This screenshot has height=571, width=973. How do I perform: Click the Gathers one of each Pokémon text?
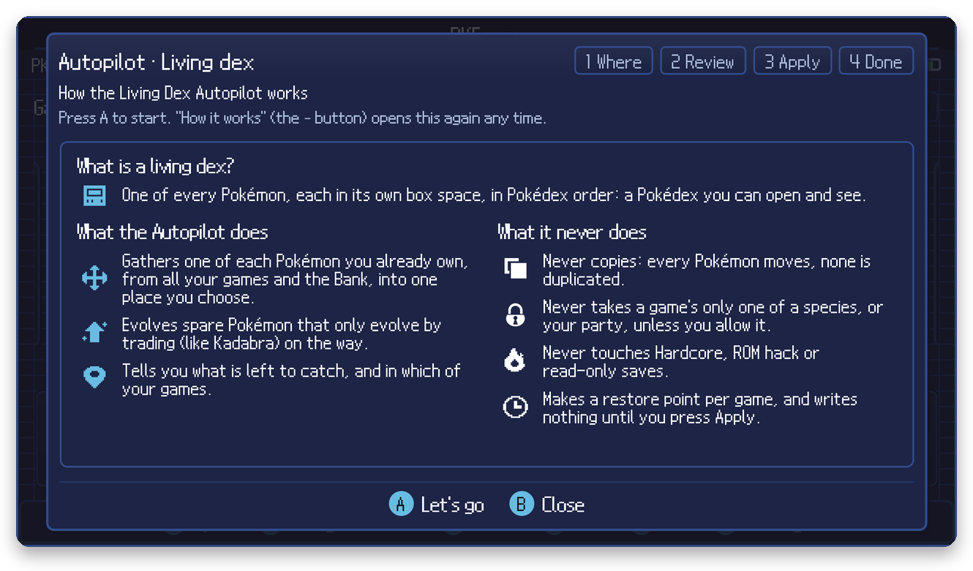[295, 279]
